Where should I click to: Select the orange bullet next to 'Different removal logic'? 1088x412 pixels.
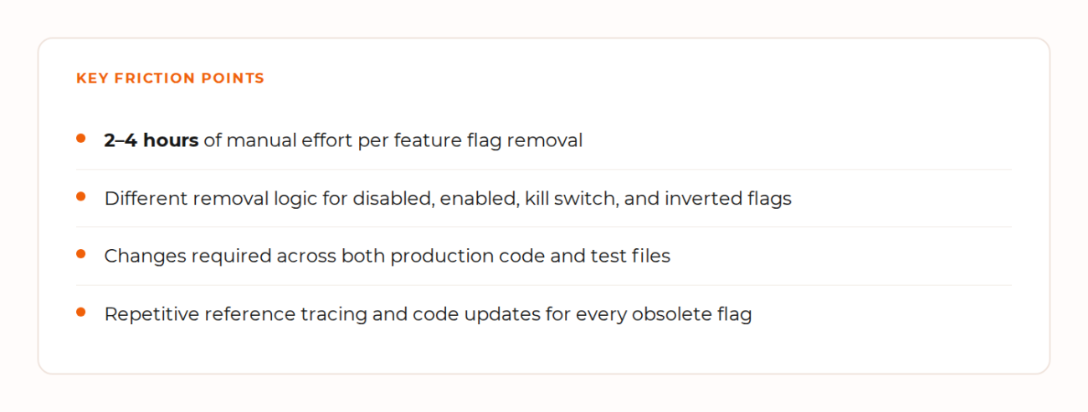81,196
